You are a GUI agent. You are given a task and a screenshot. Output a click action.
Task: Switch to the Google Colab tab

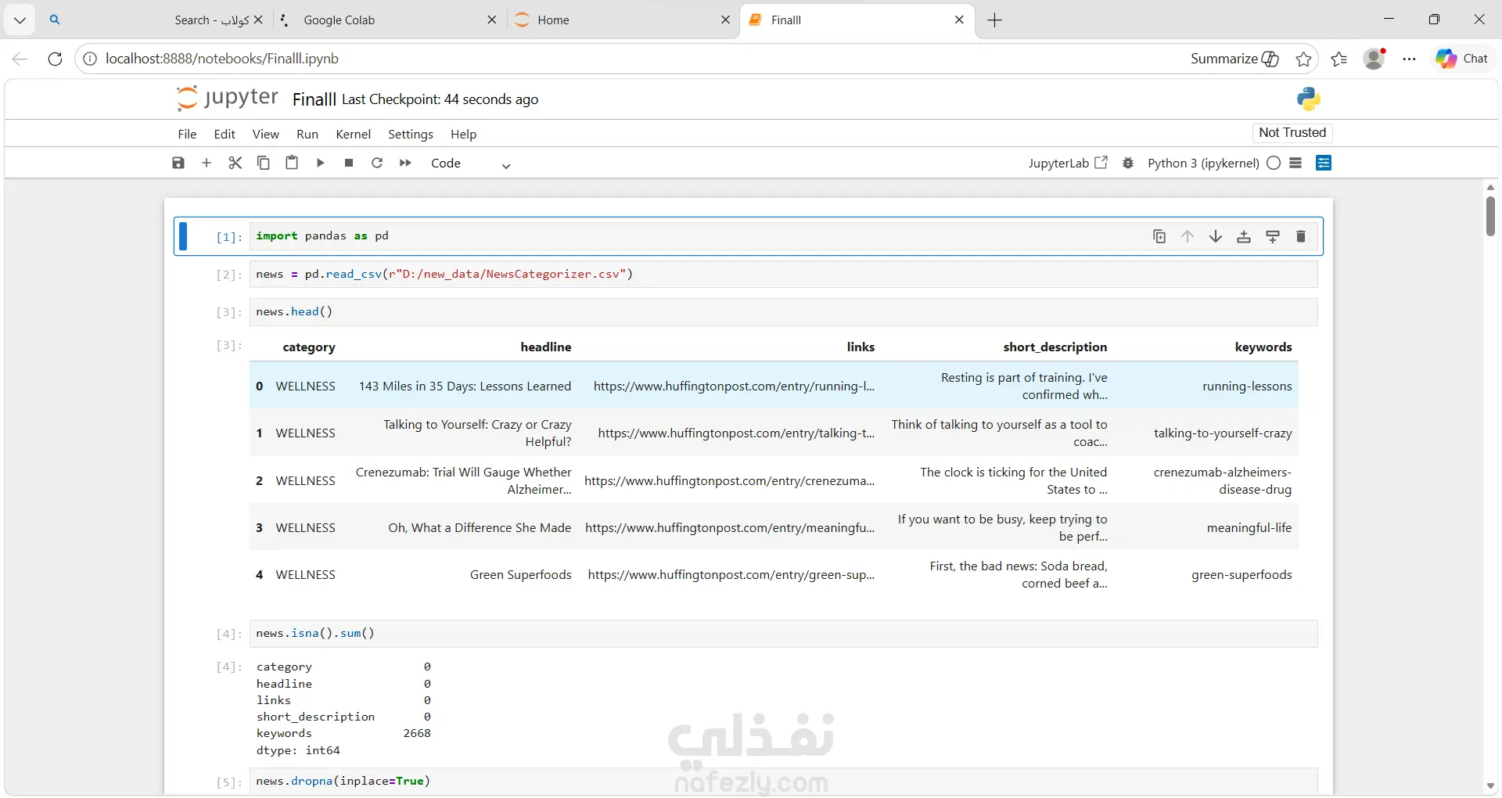(389, 20)
